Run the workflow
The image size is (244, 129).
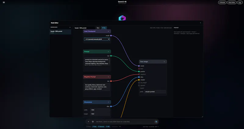point(104,28)
